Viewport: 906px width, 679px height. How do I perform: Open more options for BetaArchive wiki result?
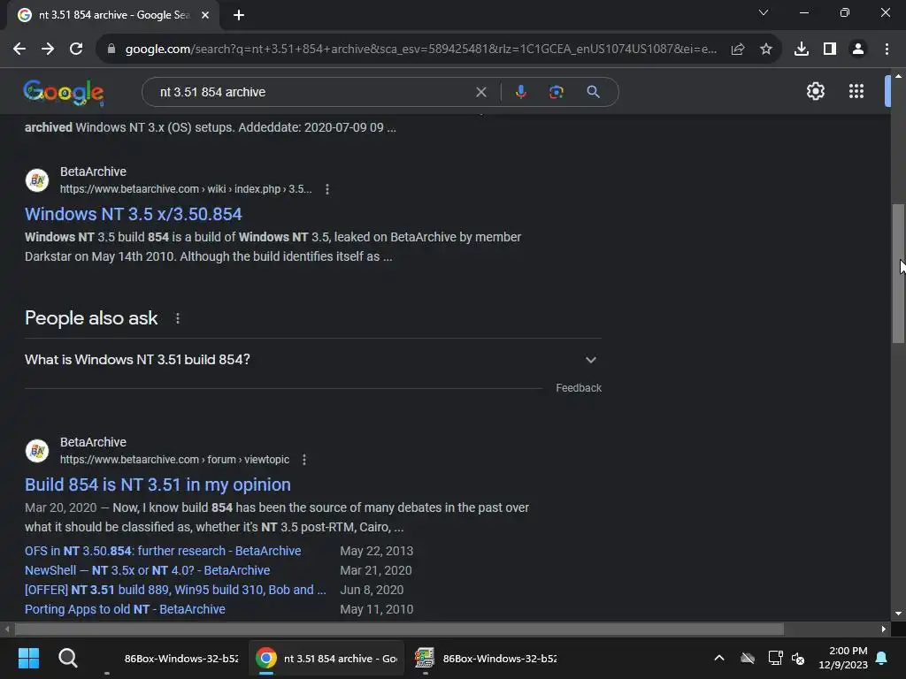[x=327, y=189]
